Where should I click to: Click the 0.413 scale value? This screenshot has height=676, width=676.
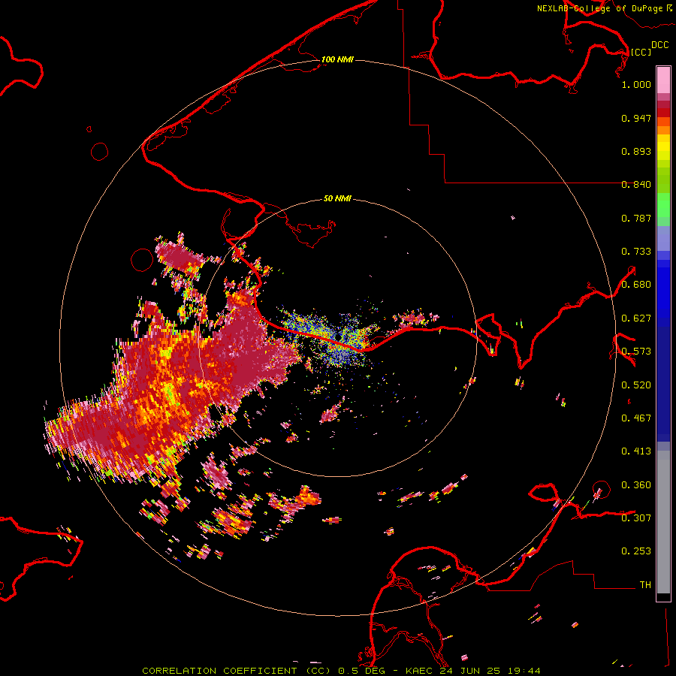636,451
